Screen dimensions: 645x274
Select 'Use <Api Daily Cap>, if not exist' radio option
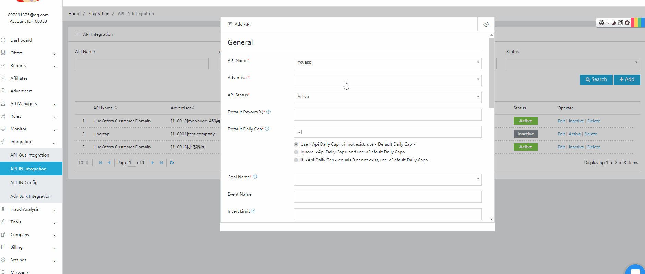pos(296,144)
